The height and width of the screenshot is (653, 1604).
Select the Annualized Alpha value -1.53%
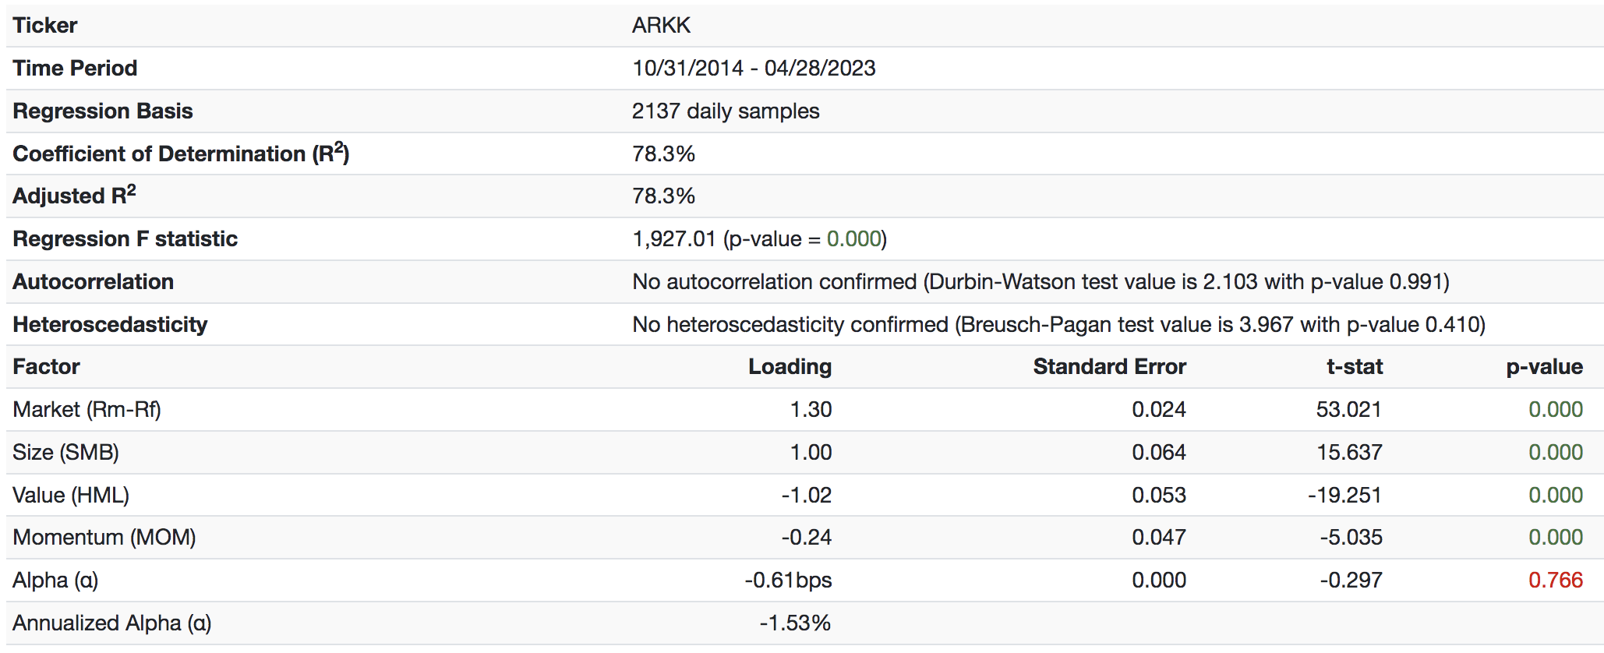coord(795,623)
